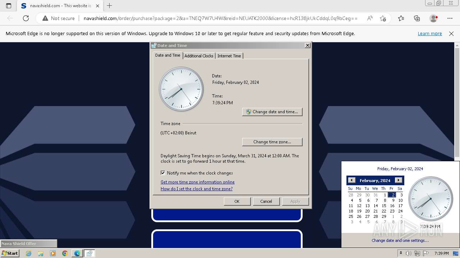Go to next month in calendar
460x258 pixels.
398,180
